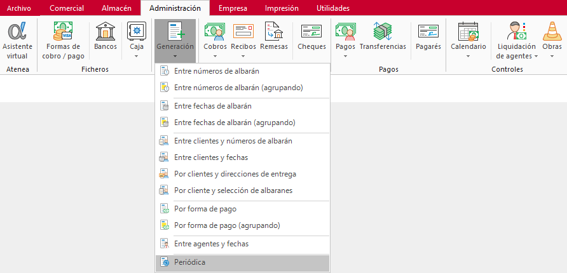Select the Por forma de pago text
The image size is (567, 273).
pyautogui.click(x=205, y=209)
